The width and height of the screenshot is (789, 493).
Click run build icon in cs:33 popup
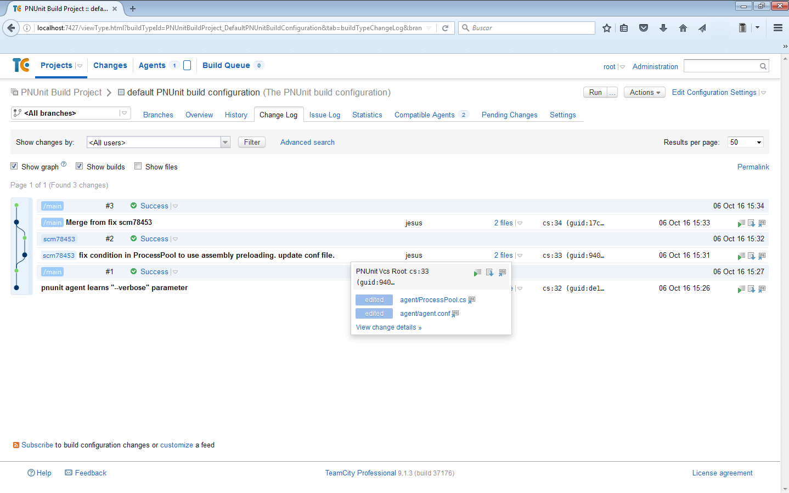(x=477, y=273)
